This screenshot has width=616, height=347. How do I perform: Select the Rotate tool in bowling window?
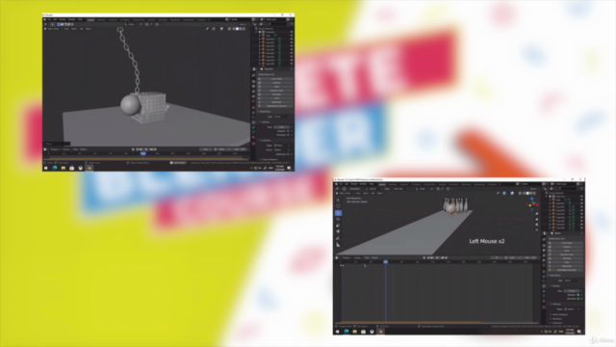point(338,219)
